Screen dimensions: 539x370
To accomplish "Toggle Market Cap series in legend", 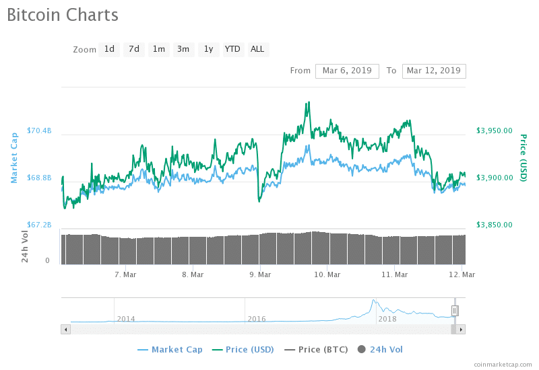I will point(170,350).
